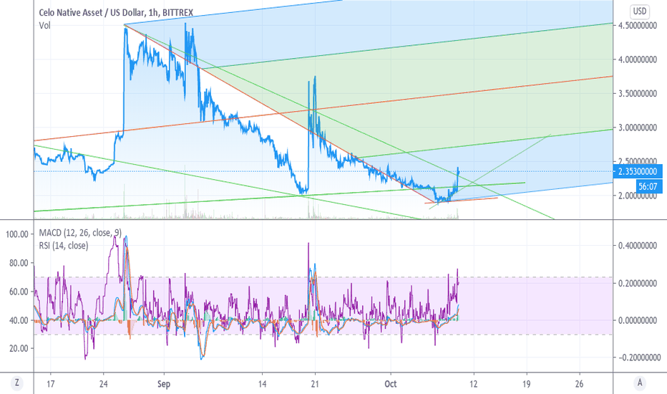Viewport: 667px width, 394px height.
Task: Click the 14 date label on time axis
Action: tap(262, 384)
